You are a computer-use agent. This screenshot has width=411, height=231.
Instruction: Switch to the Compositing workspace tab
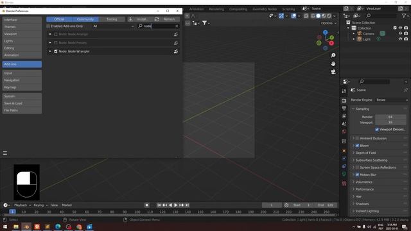click(238, 9)
